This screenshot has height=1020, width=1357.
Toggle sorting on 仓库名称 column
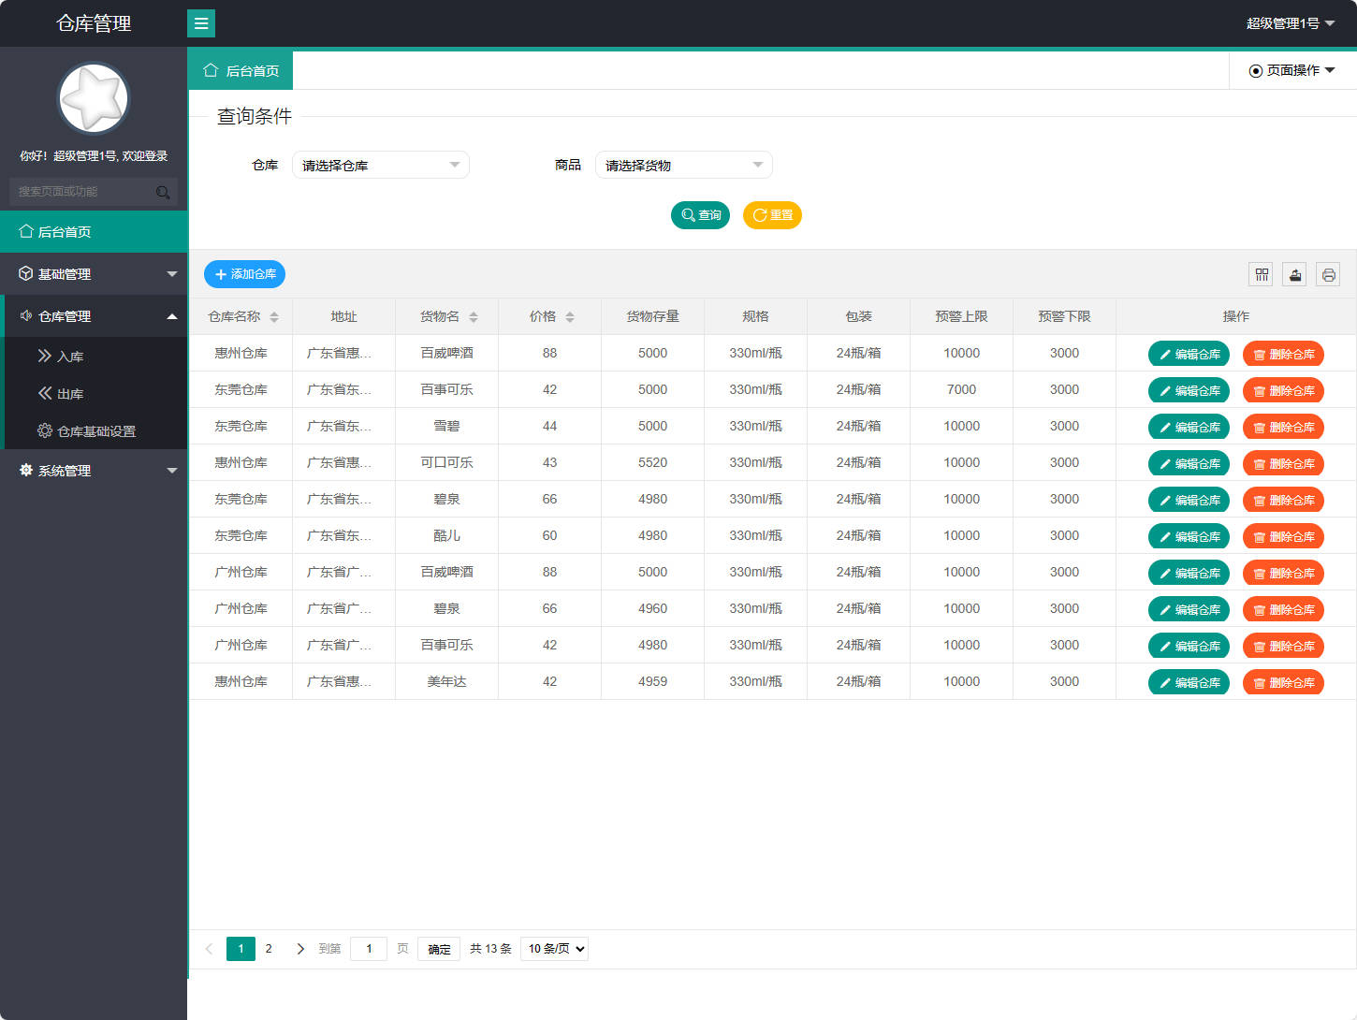tap(275, 316)
